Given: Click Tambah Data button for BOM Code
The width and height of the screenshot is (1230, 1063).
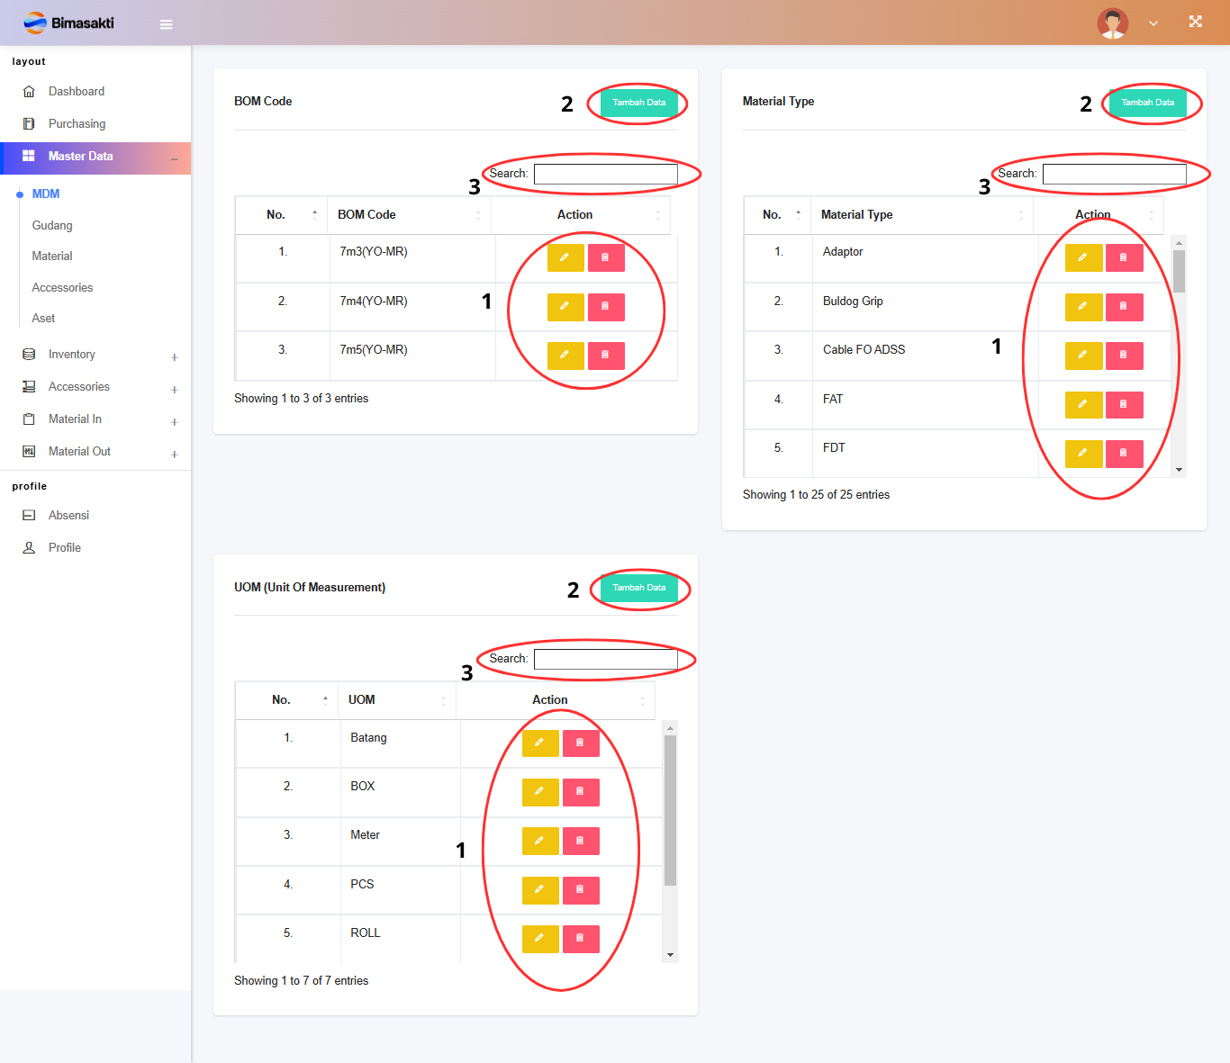Looking at the screenshot, I should pyautogui.click(x=639, y=103).
